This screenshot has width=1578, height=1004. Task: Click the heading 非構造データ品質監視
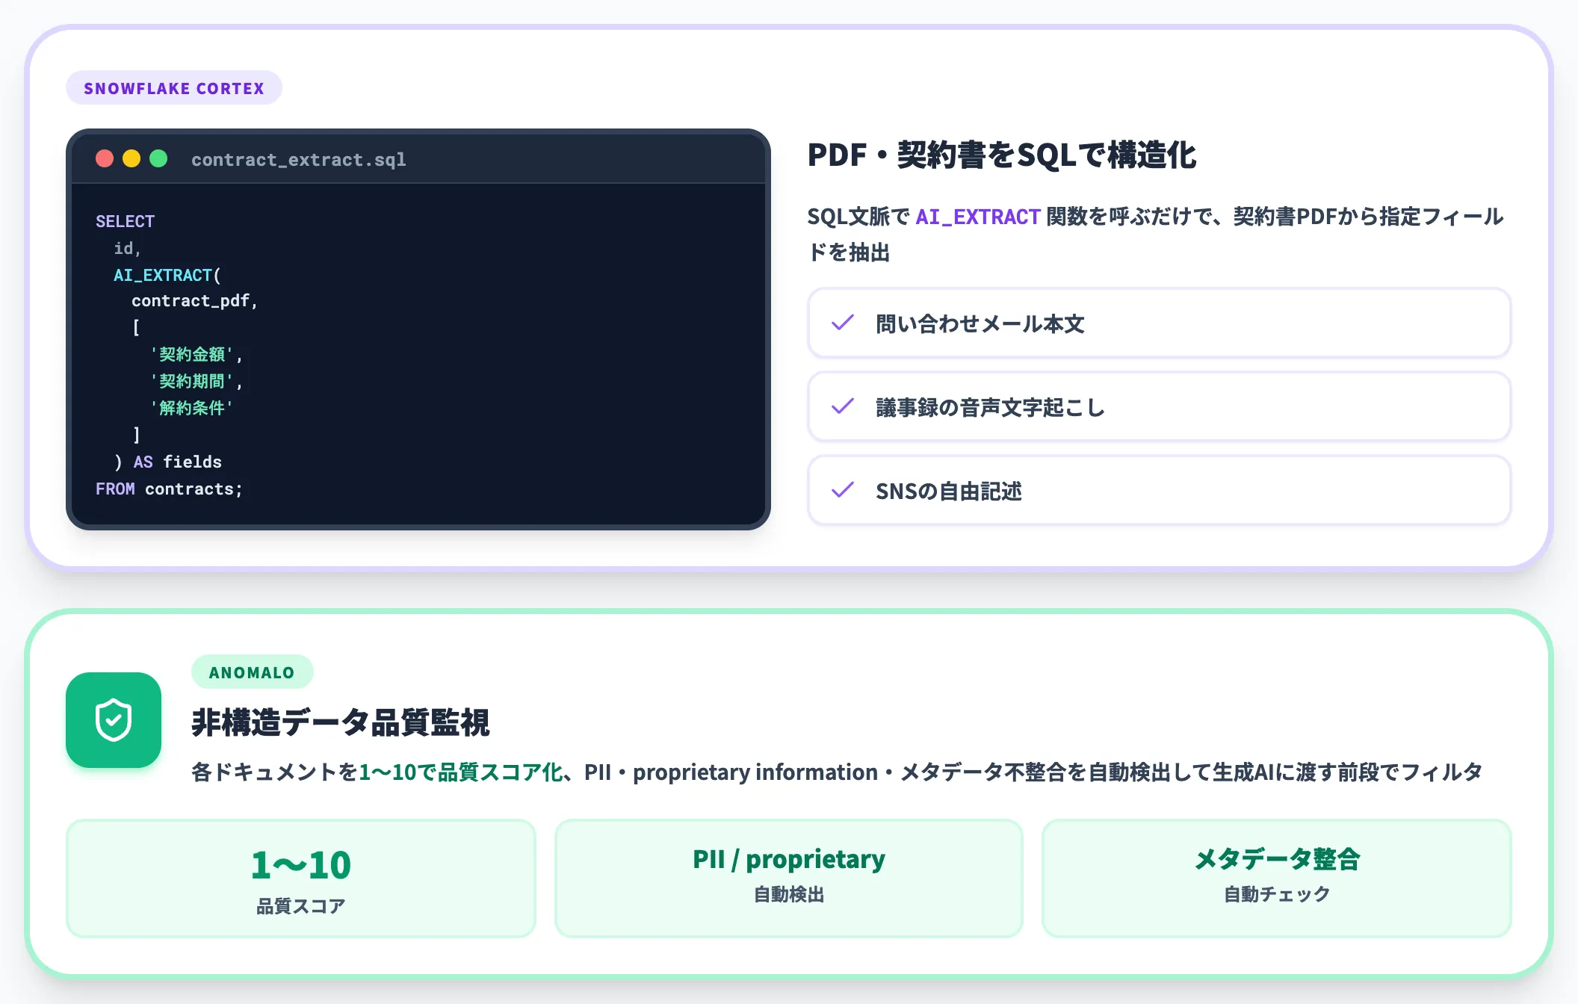click(x=341, y=722)
